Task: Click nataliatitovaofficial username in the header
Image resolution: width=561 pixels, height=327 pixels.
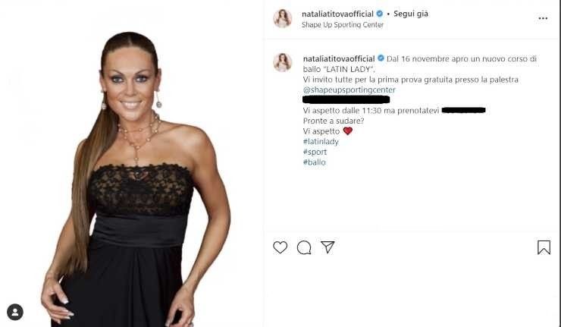Action: (x=337, y=14)
